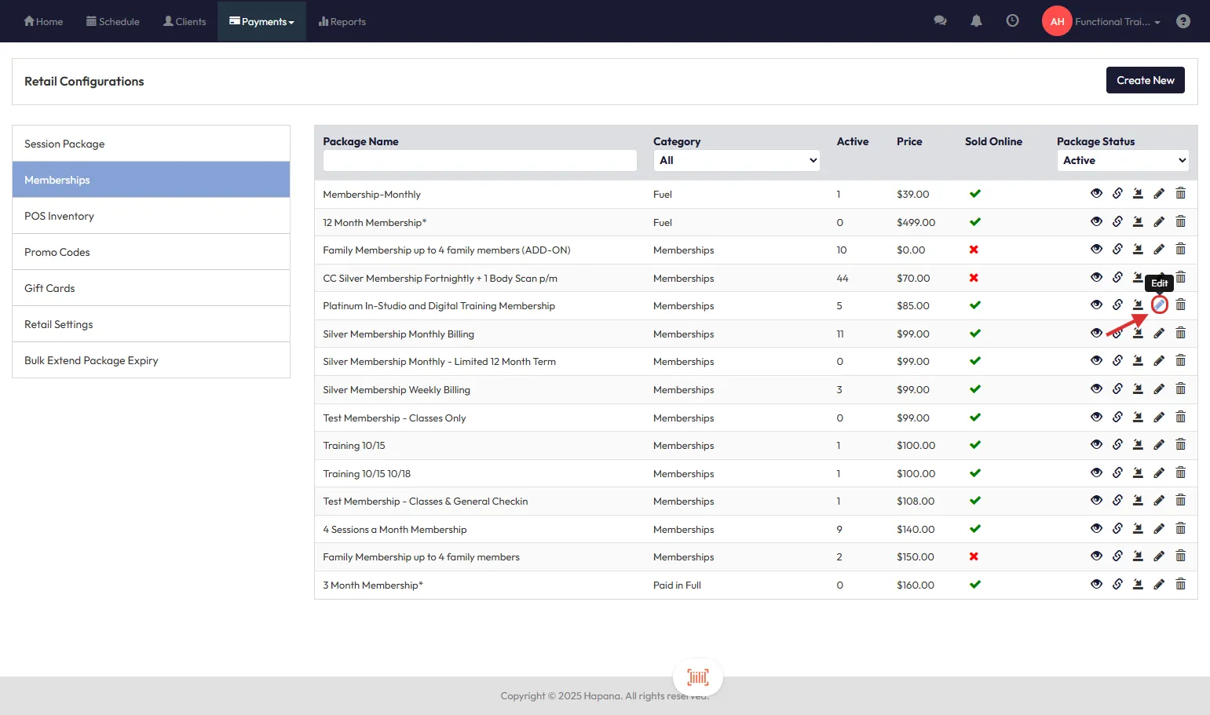Image resolution: width=1210 pixels, height=715 pixels.
Task: Toggle eye icon for Training 10/15 row
Action: (1096, 445)
